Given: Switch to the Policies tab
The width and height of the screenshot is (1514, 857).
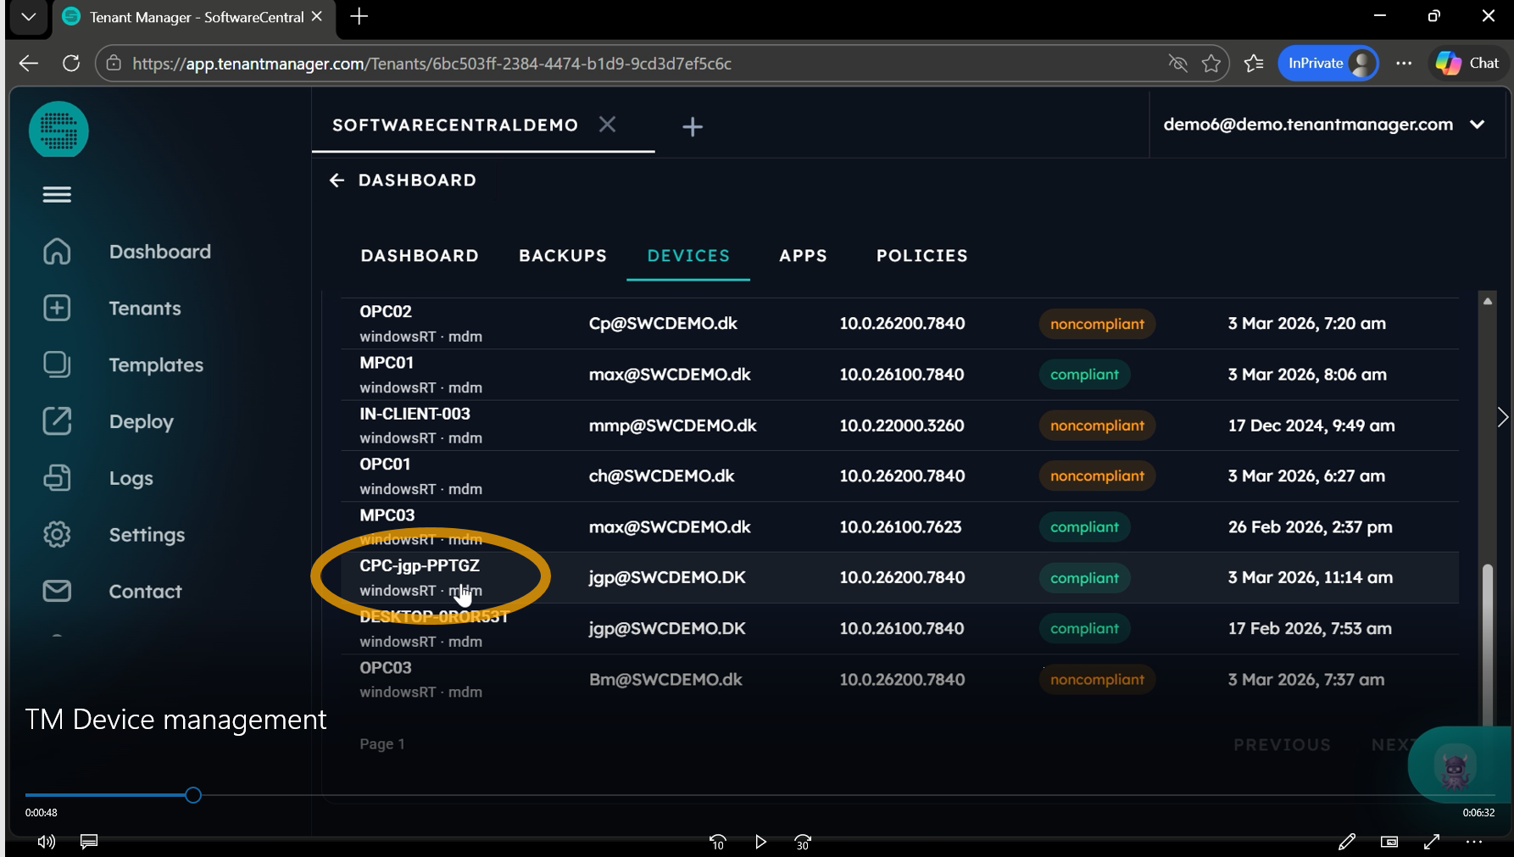Looking at the screenshot, I should [x=921, y=256].
